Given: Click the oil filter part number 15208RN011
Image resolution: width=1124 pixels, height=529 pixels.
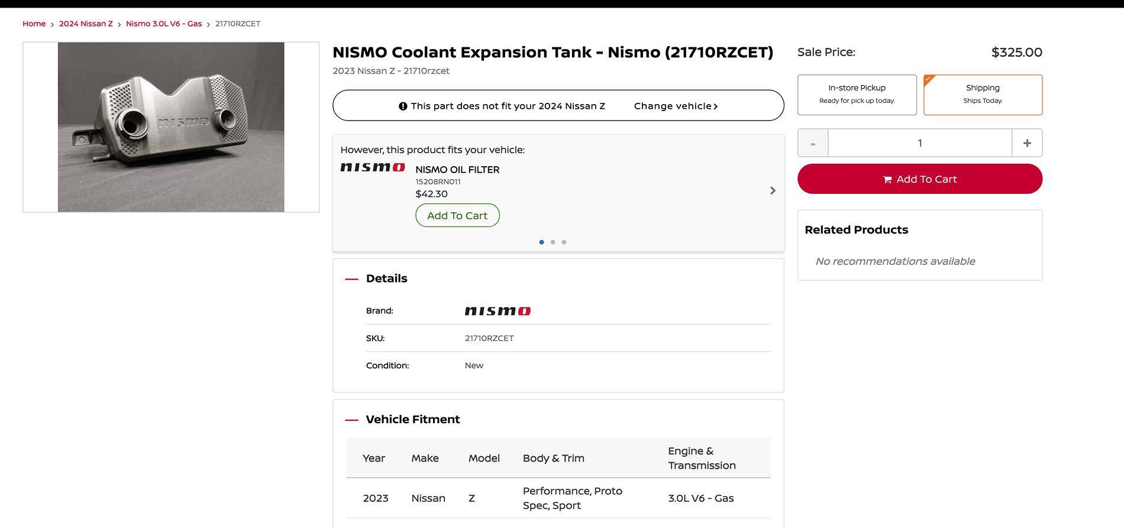Looking at the screenshot, I should 438,181.
